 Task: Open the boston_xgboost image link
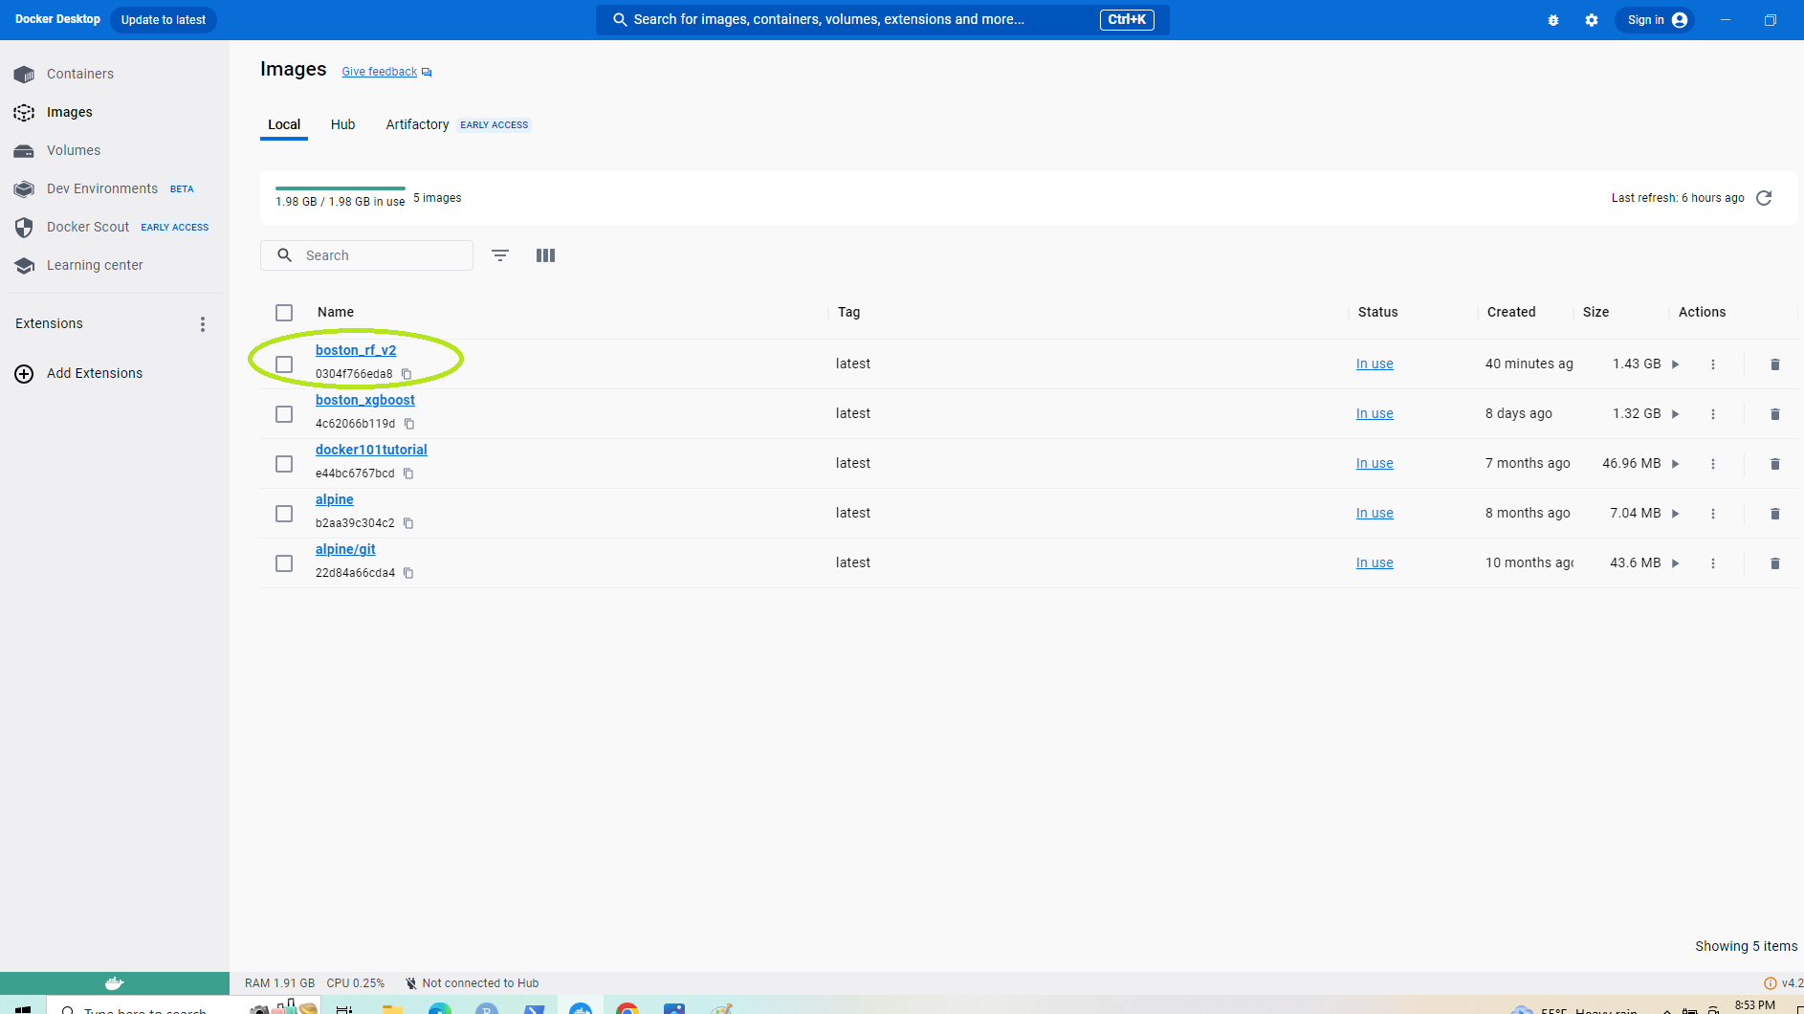(364, 400)
